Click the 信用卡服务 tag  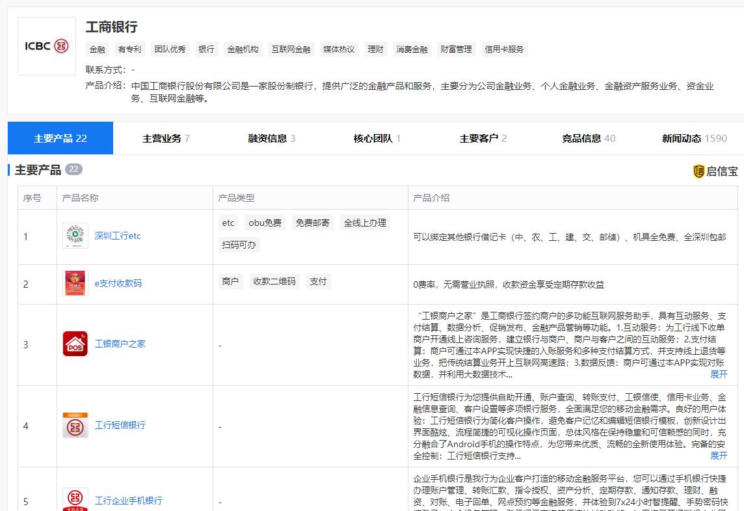click(505, 49)
